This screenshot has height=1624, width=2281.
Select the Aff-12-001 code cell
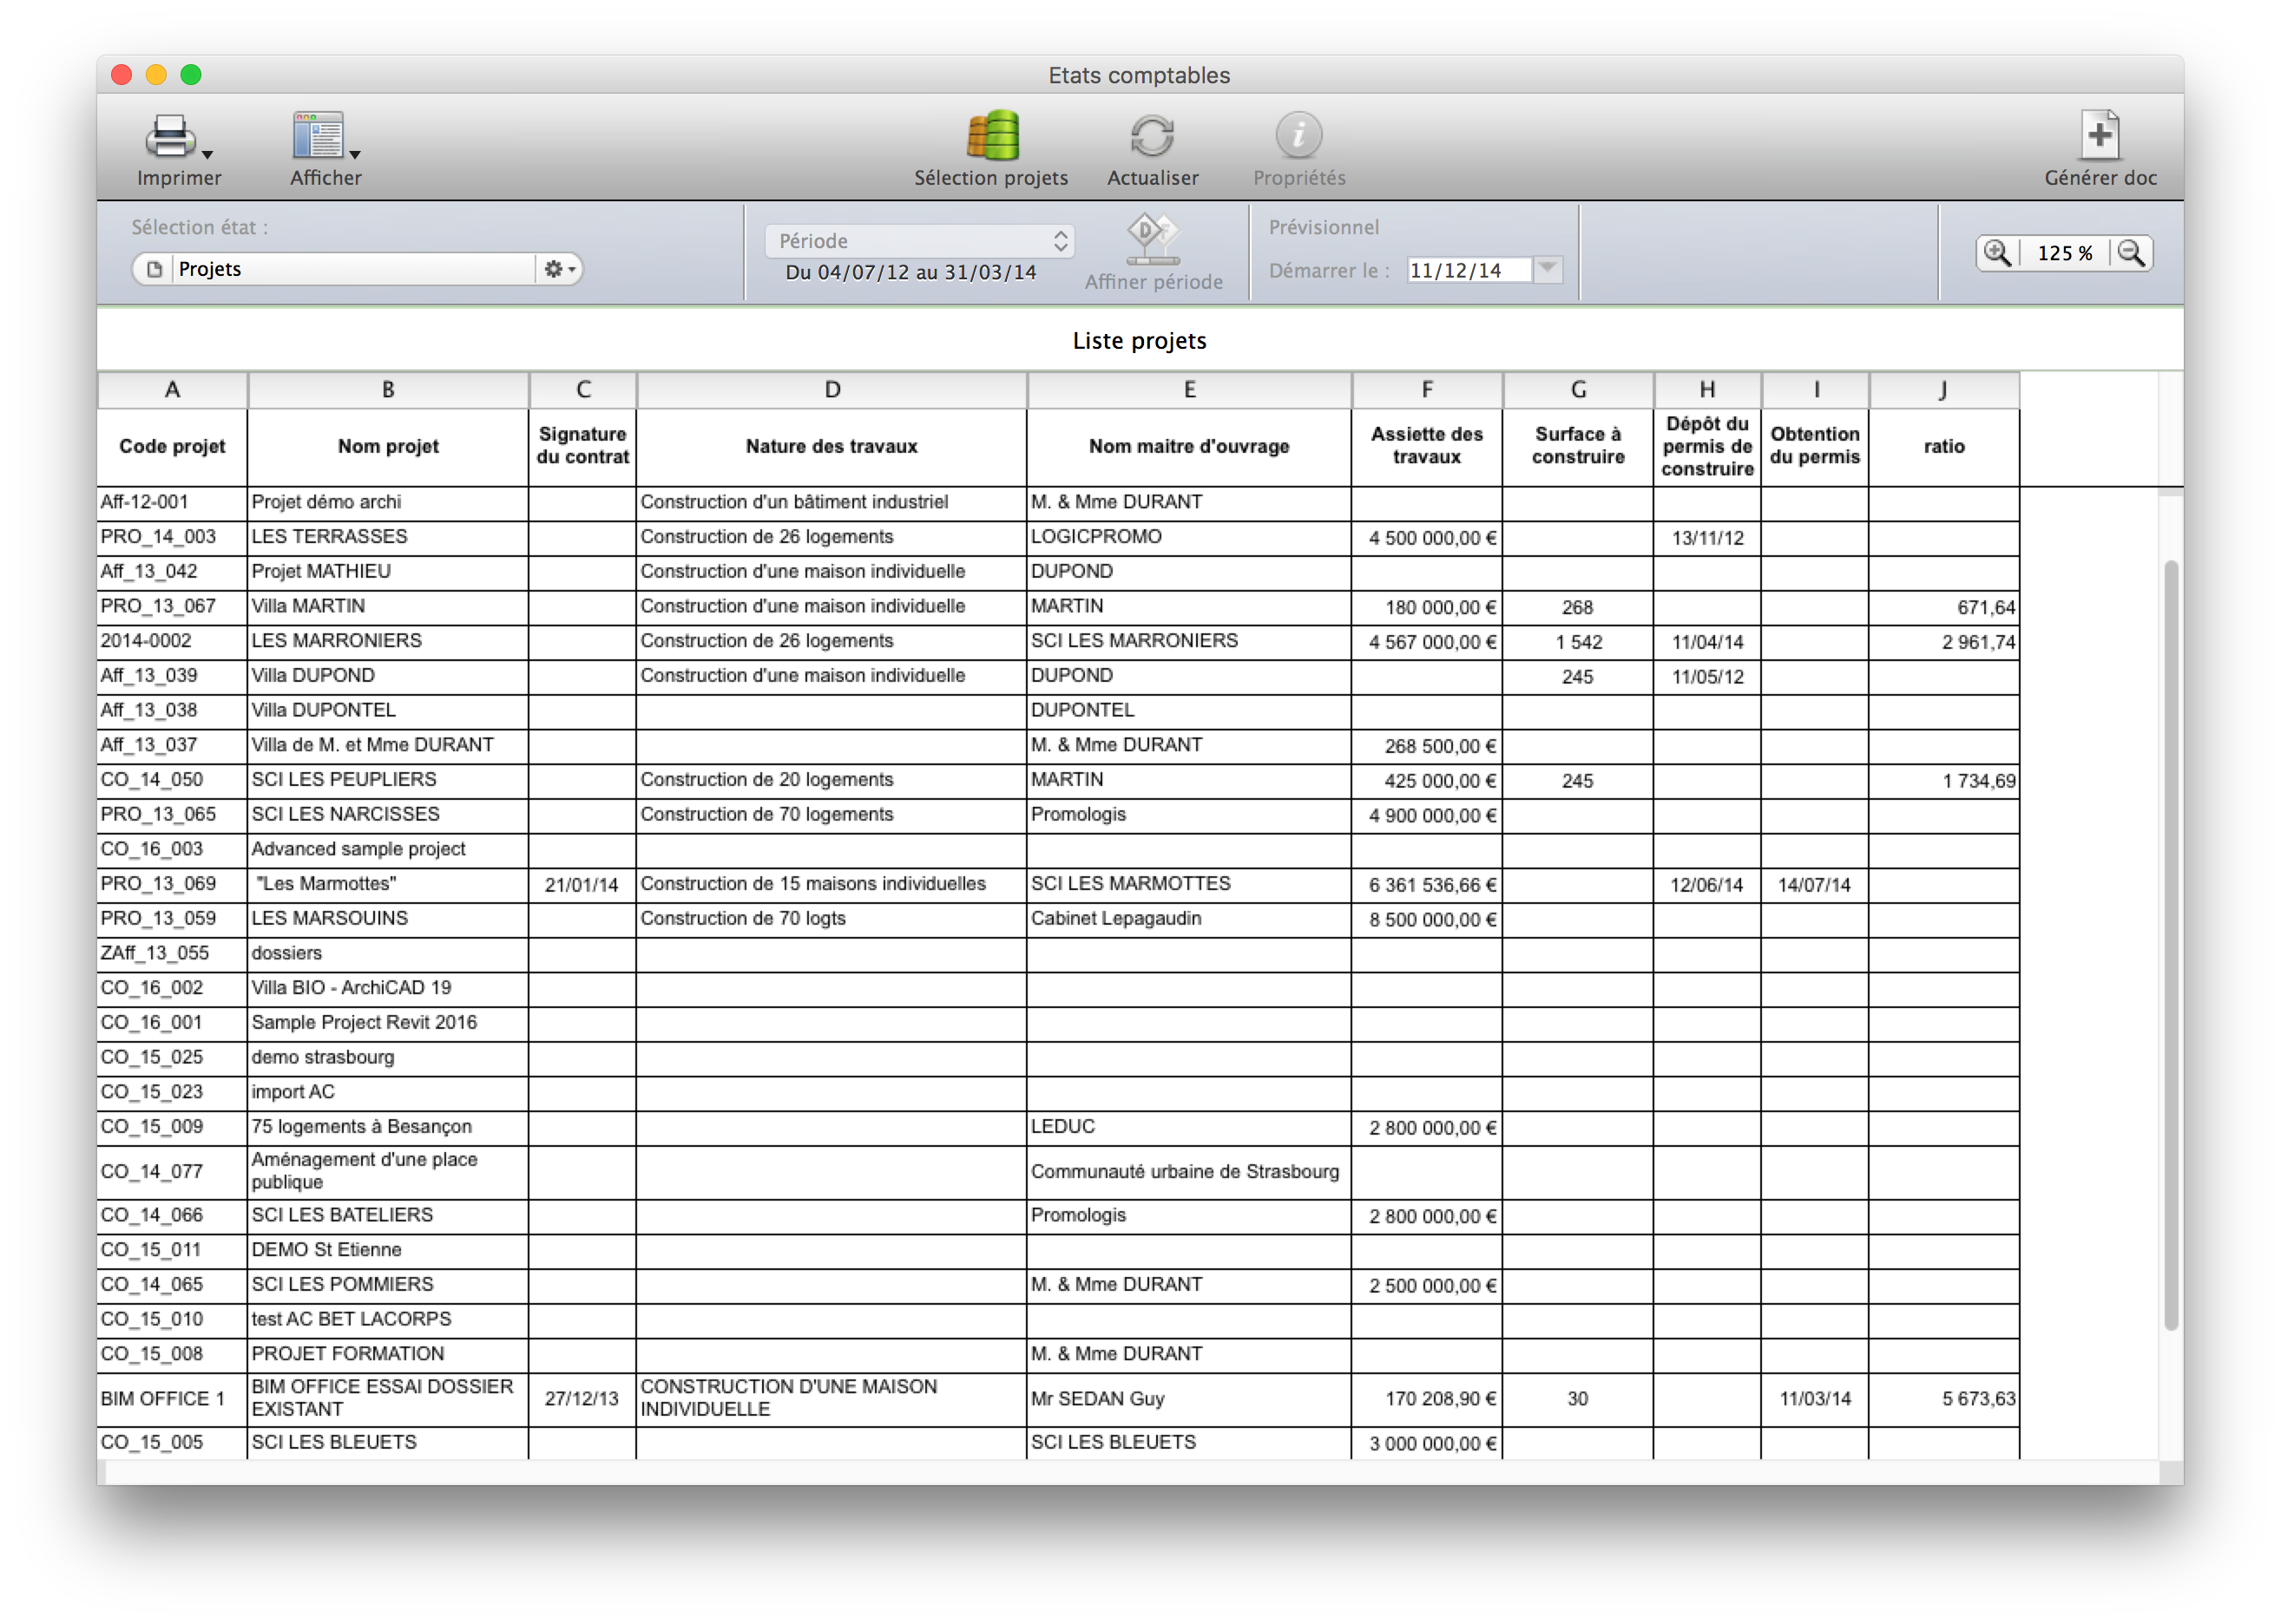(x=172, y=502)
